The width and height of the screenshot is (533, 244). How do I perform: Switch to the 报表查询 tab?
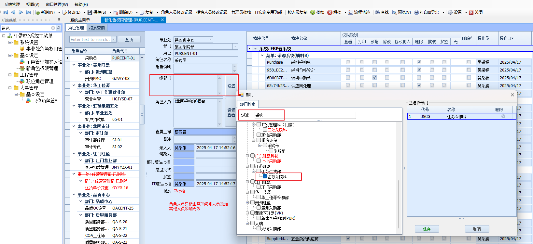(x=97, y=28)
